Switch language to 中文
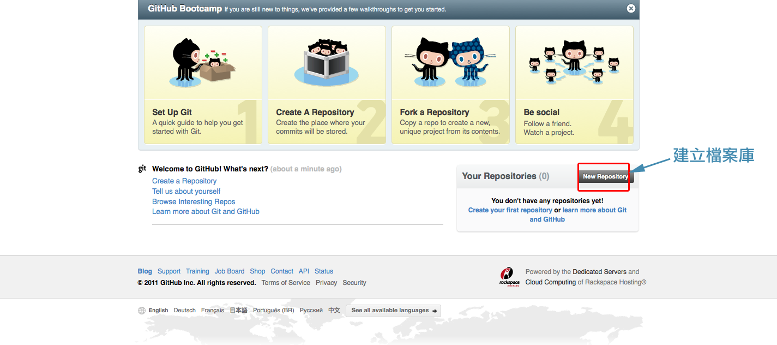Viewport: 777px width, 345px height. (x=334, y=311)
